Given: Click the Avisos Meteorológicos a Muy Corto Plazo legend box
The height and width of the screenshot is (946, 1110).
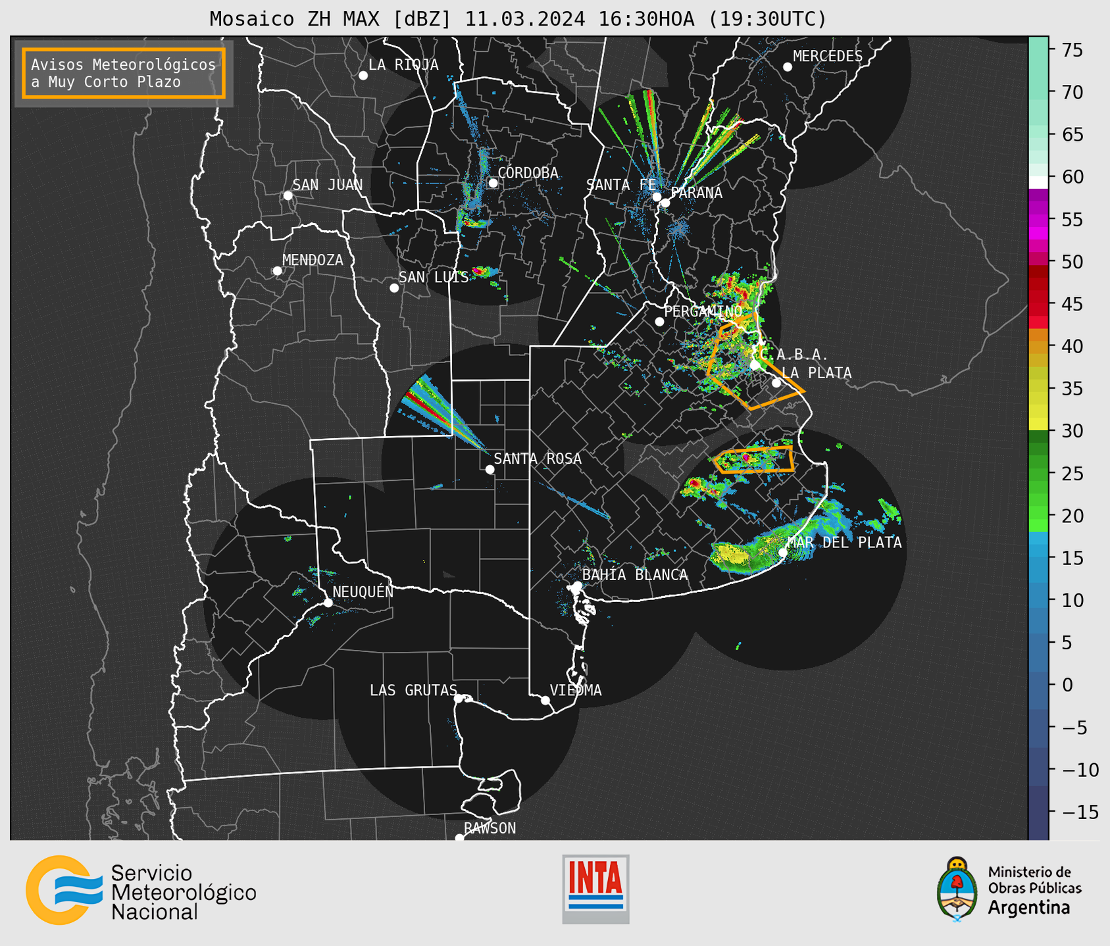Looking at the screenshot, I should pos(124,73).
